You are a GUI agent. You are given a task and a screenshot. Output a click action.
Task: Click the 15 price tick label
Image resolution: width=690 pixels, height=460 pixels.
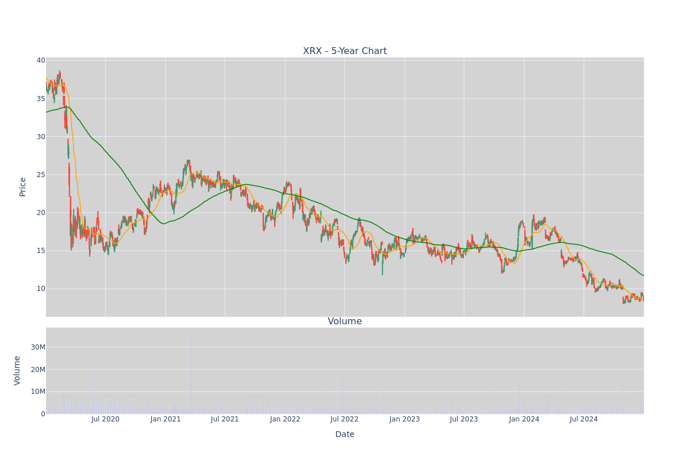pyautogui.click(x=41, y=250)
